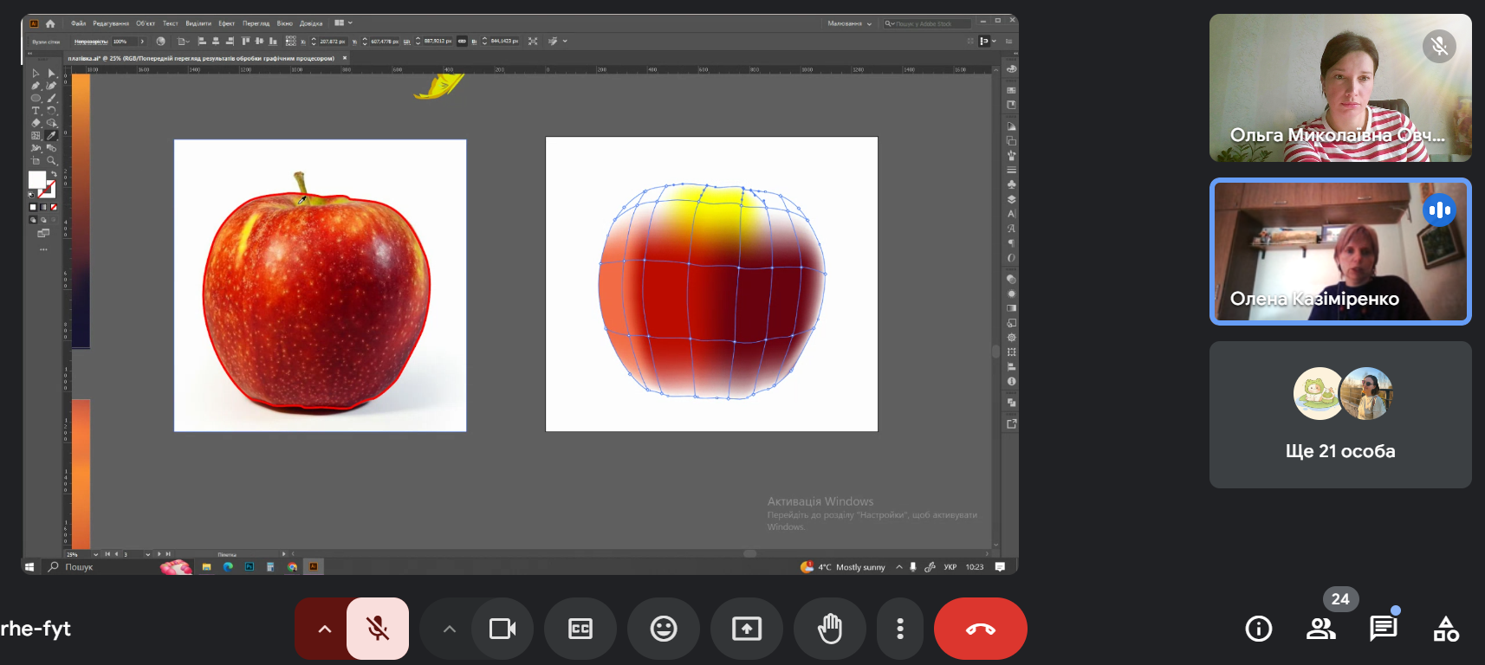Unmute the microphone in the call bar

(377, 629)
